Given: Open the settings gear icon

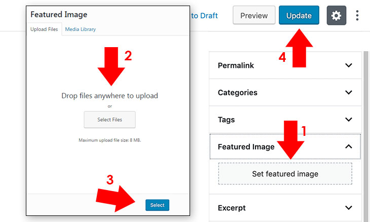Looking at the screenshot, I should click(336, 16).
